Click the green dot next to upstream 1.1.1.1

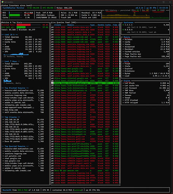click(123, 25)
